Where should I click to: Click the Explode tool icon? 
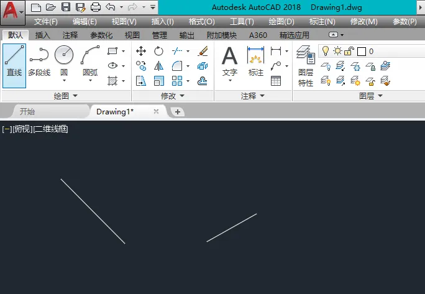coord(203,66)
